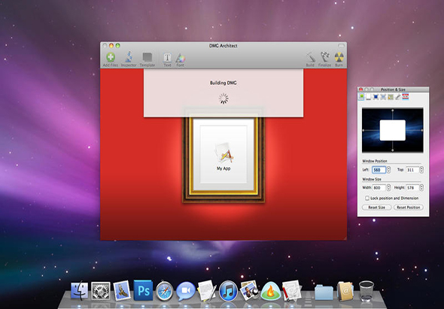The height and width of the screenshot is (309, 444).
Task: Click the Build toolbar icon
Action: 310,57
